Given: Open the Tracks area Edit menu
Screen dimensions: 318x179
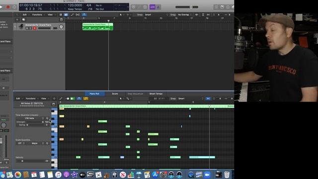Looking at the screenshot, I should [x=25, y=14].
